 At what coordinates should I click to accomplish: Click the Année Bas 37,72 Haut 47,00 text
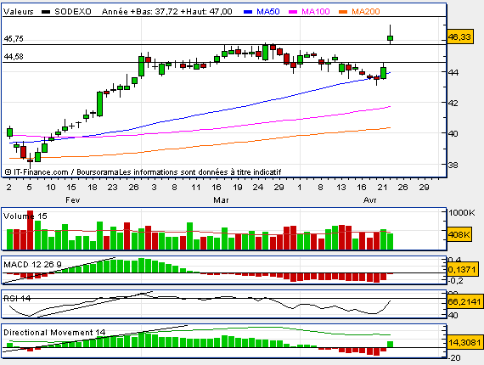pos(167,12)
